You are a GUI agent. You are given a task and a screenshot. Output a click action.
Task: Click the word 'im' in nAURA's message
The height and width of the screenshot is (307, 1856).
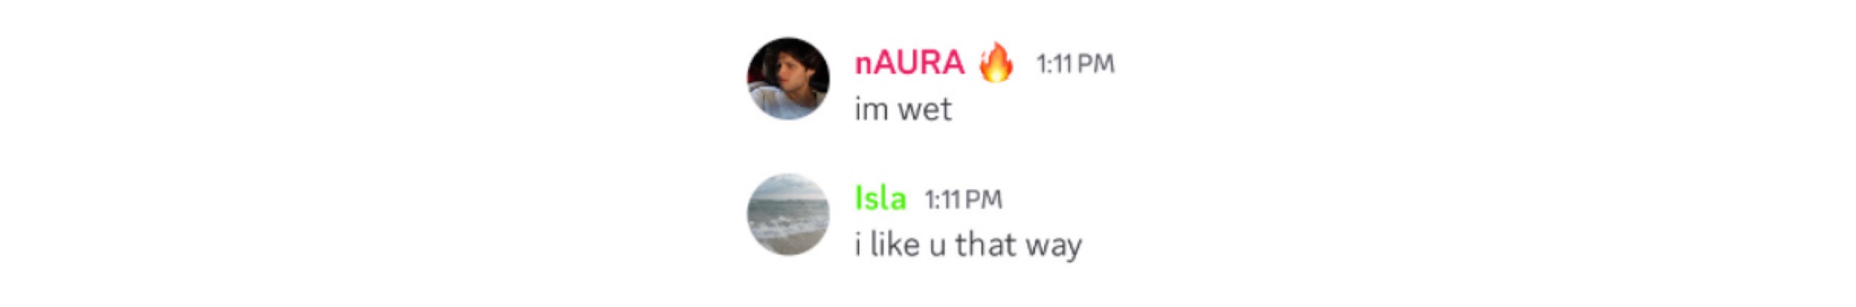pyautogui.click(x=871, y=109)
